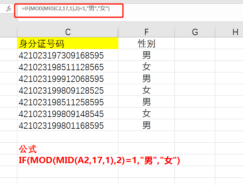This screenshot has height=185, width=243.
Task: Select gender cell for ID 421023199801168595
Action: click(x=146, y=125)
